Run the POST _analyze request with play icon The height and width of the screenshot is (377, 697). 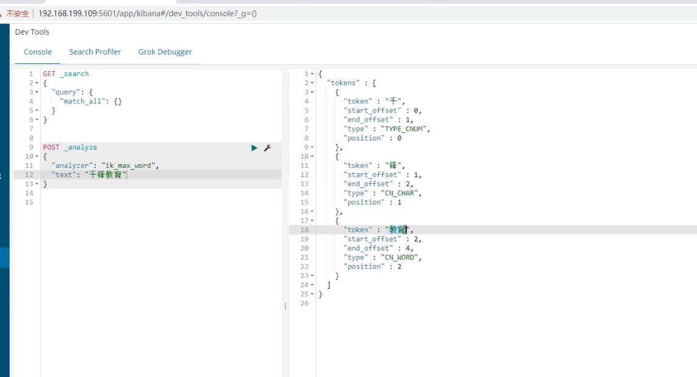(x=254, y=148)
